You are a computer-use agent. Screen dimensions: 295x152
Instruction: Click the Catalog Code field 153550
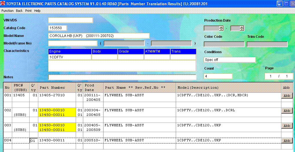(57, 28)
